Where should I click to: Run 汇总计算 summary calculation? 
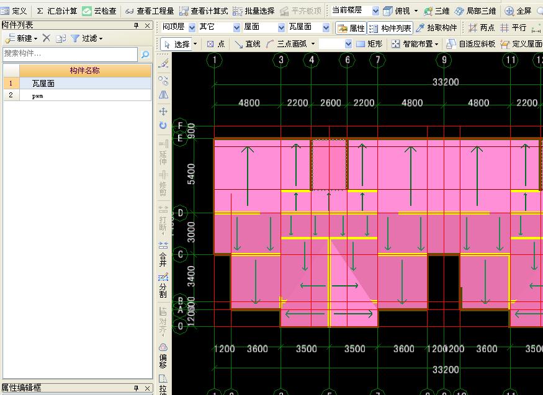pos(57,11)
